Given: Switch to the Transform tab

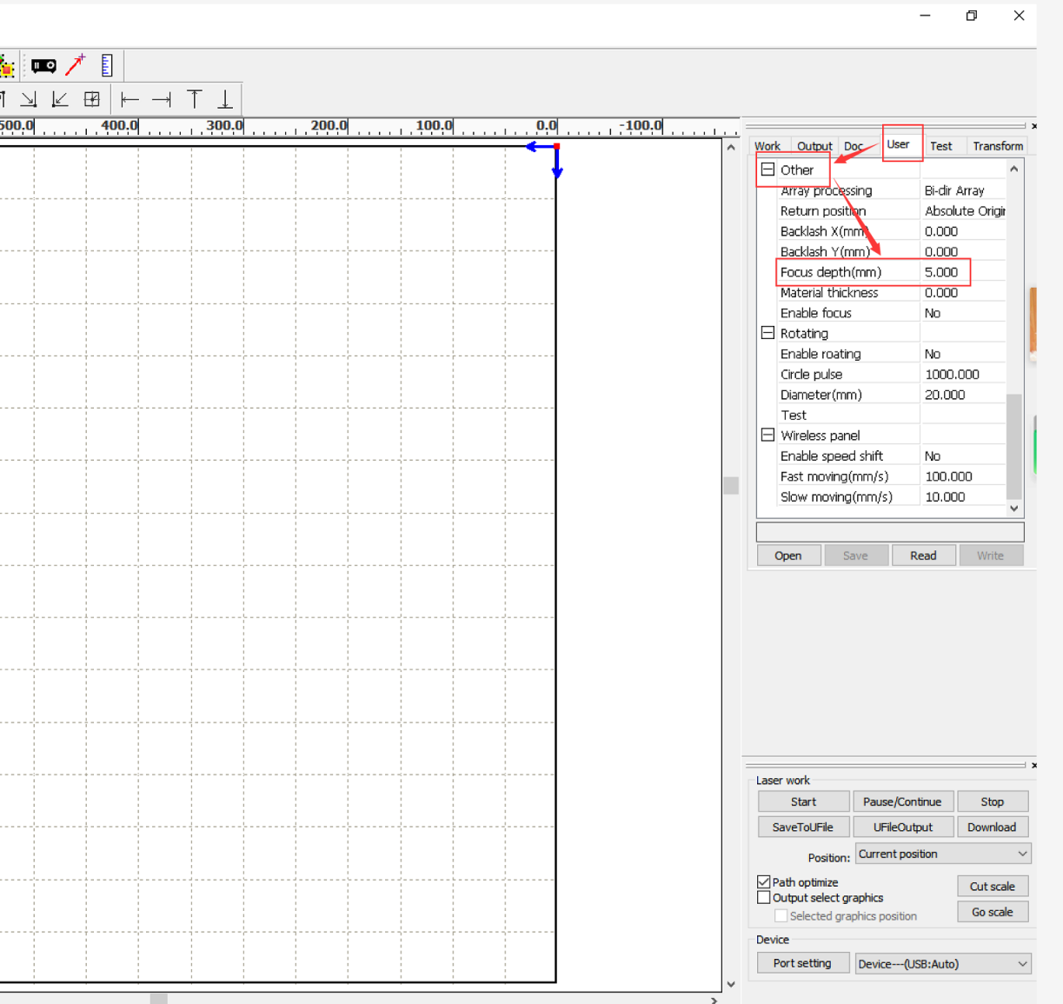Looking at the screenshot, I should (997, 146).
